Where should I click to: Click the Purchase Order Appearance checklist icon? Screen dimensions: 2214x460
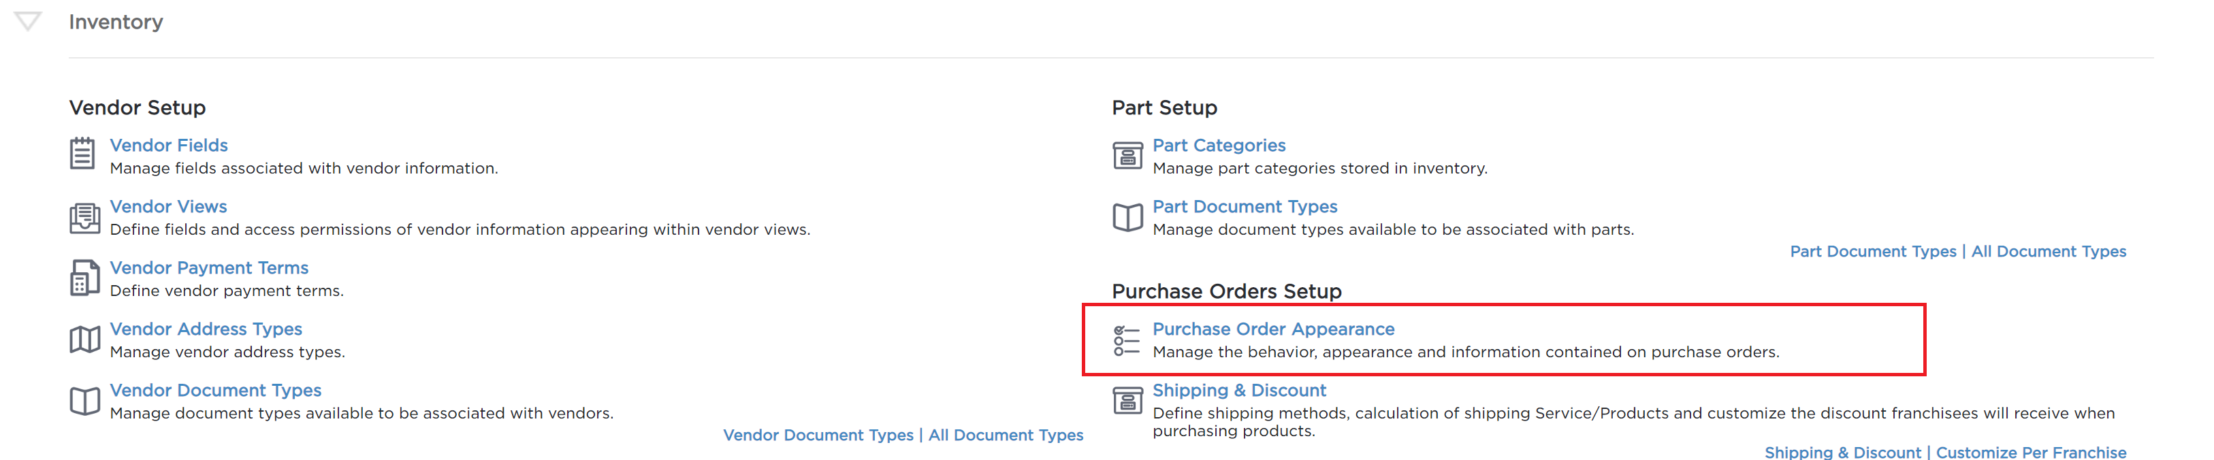click(x=1127, y=340)
